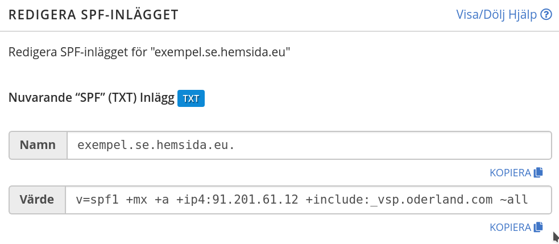Click the Namn field label

tap(38, 146)
